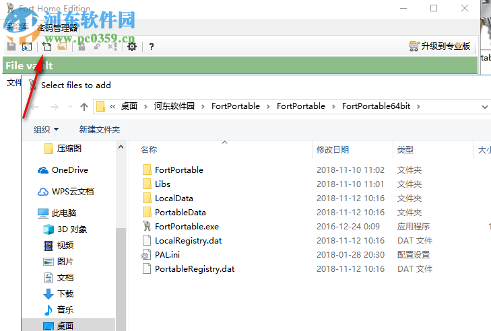Click the OneDrive cloud icon in sidebar
The width and height of the screenshot is (491, 331).
[43, 170]
